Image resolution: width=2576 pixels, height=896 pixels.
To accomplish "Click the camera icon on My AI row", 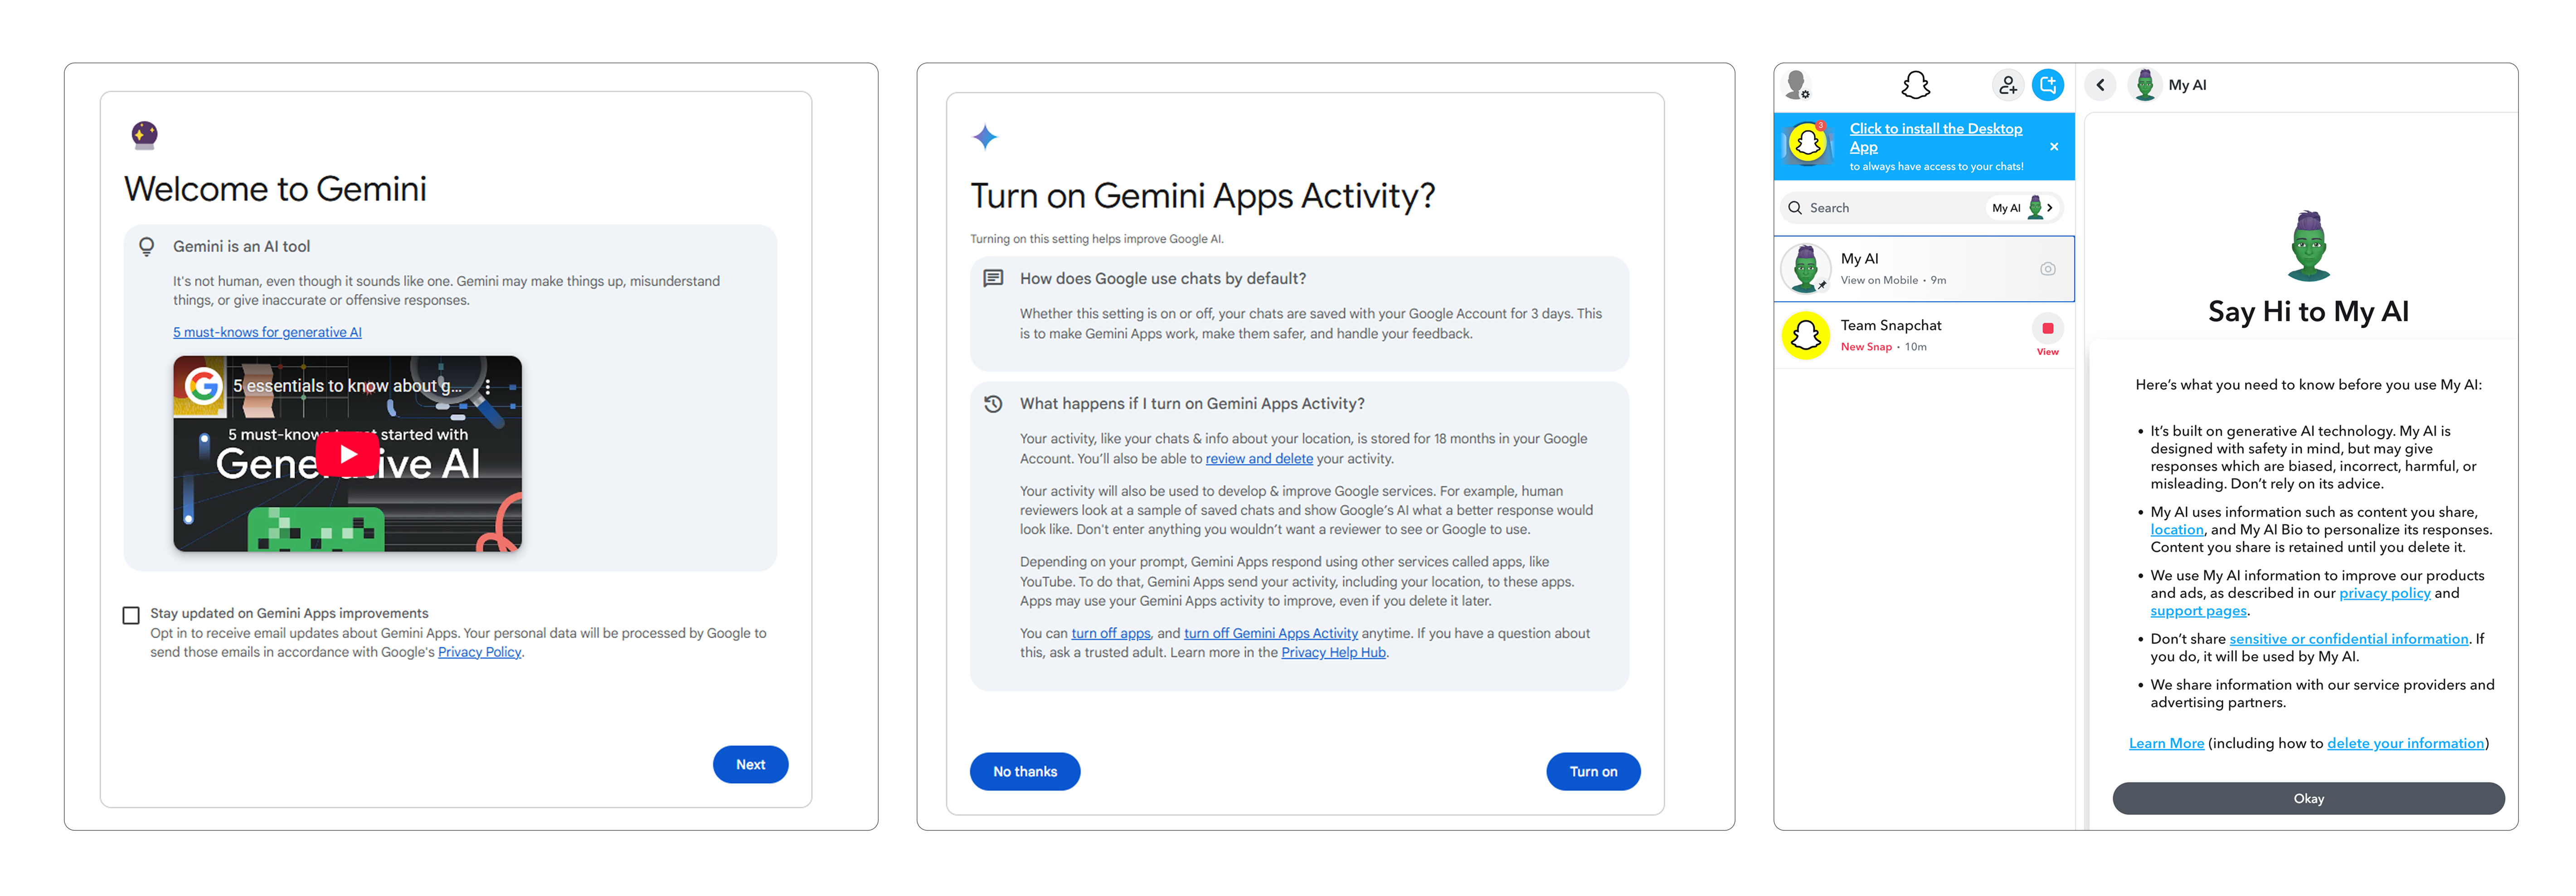I will [2047, 269].
